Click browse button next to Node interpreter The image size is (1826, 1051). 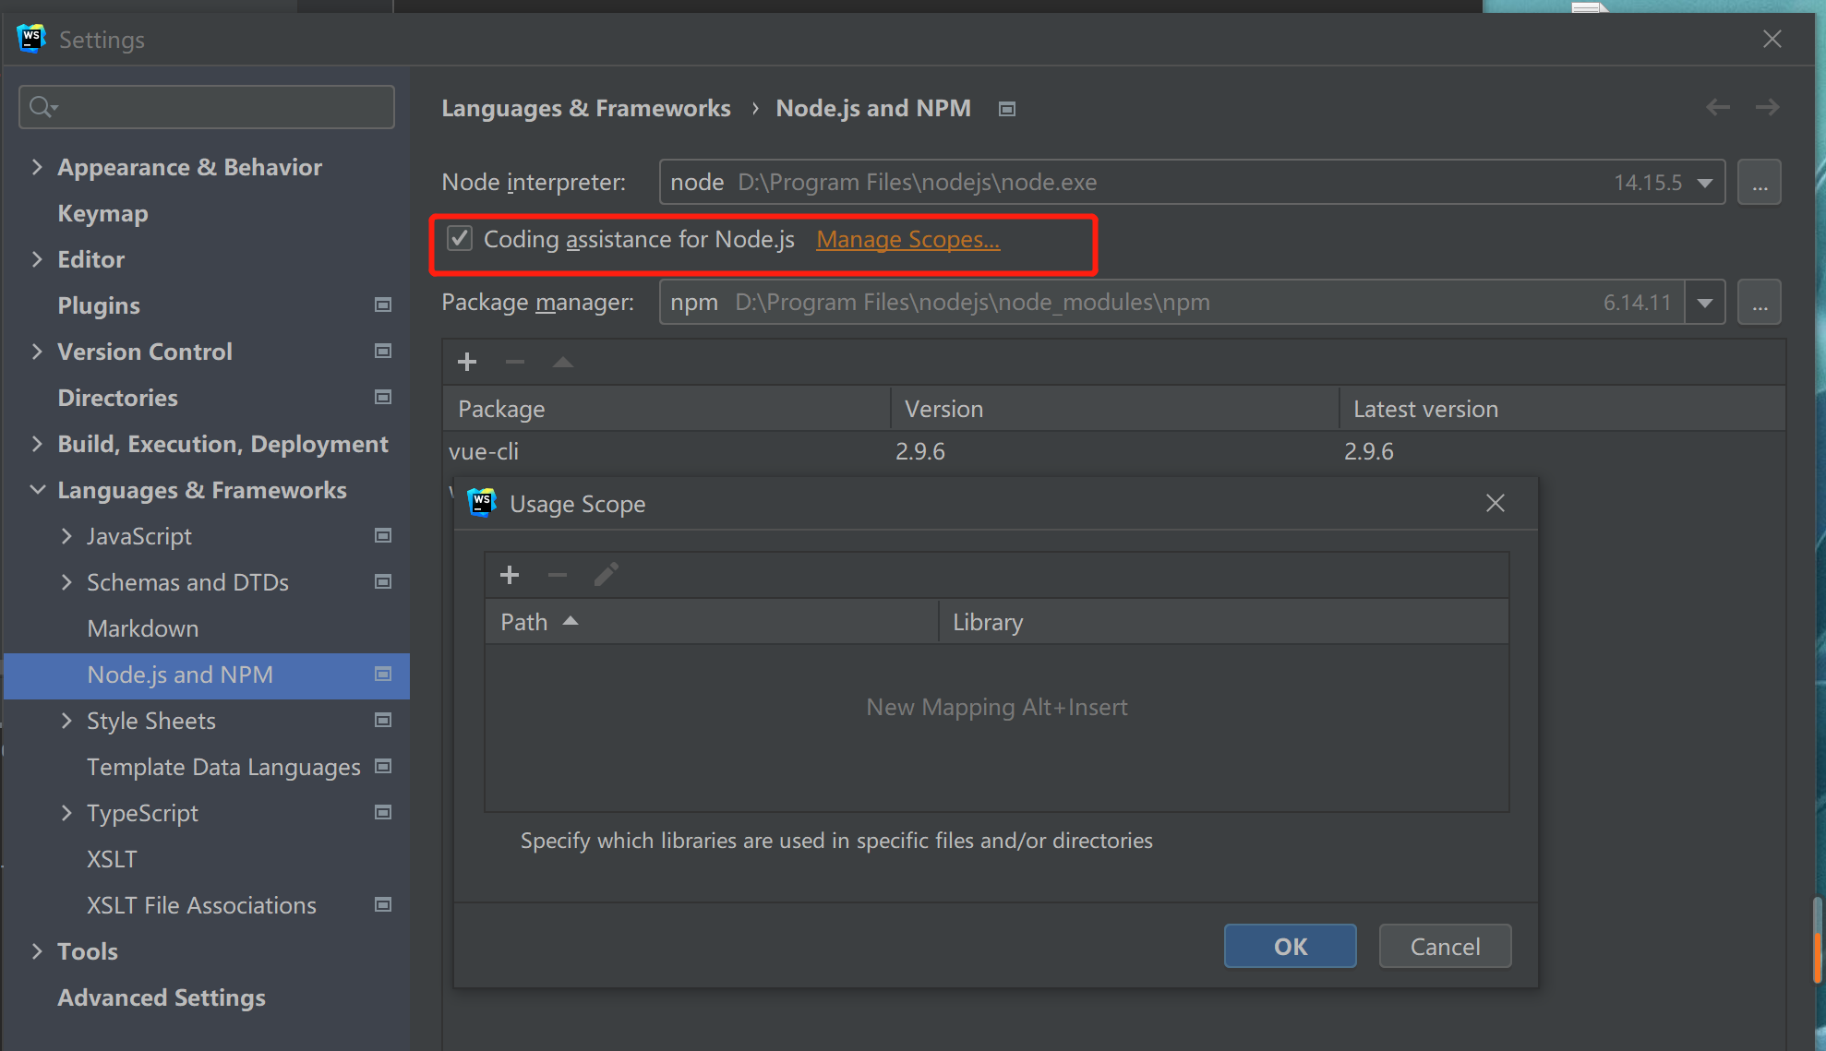pos(1760,183)
